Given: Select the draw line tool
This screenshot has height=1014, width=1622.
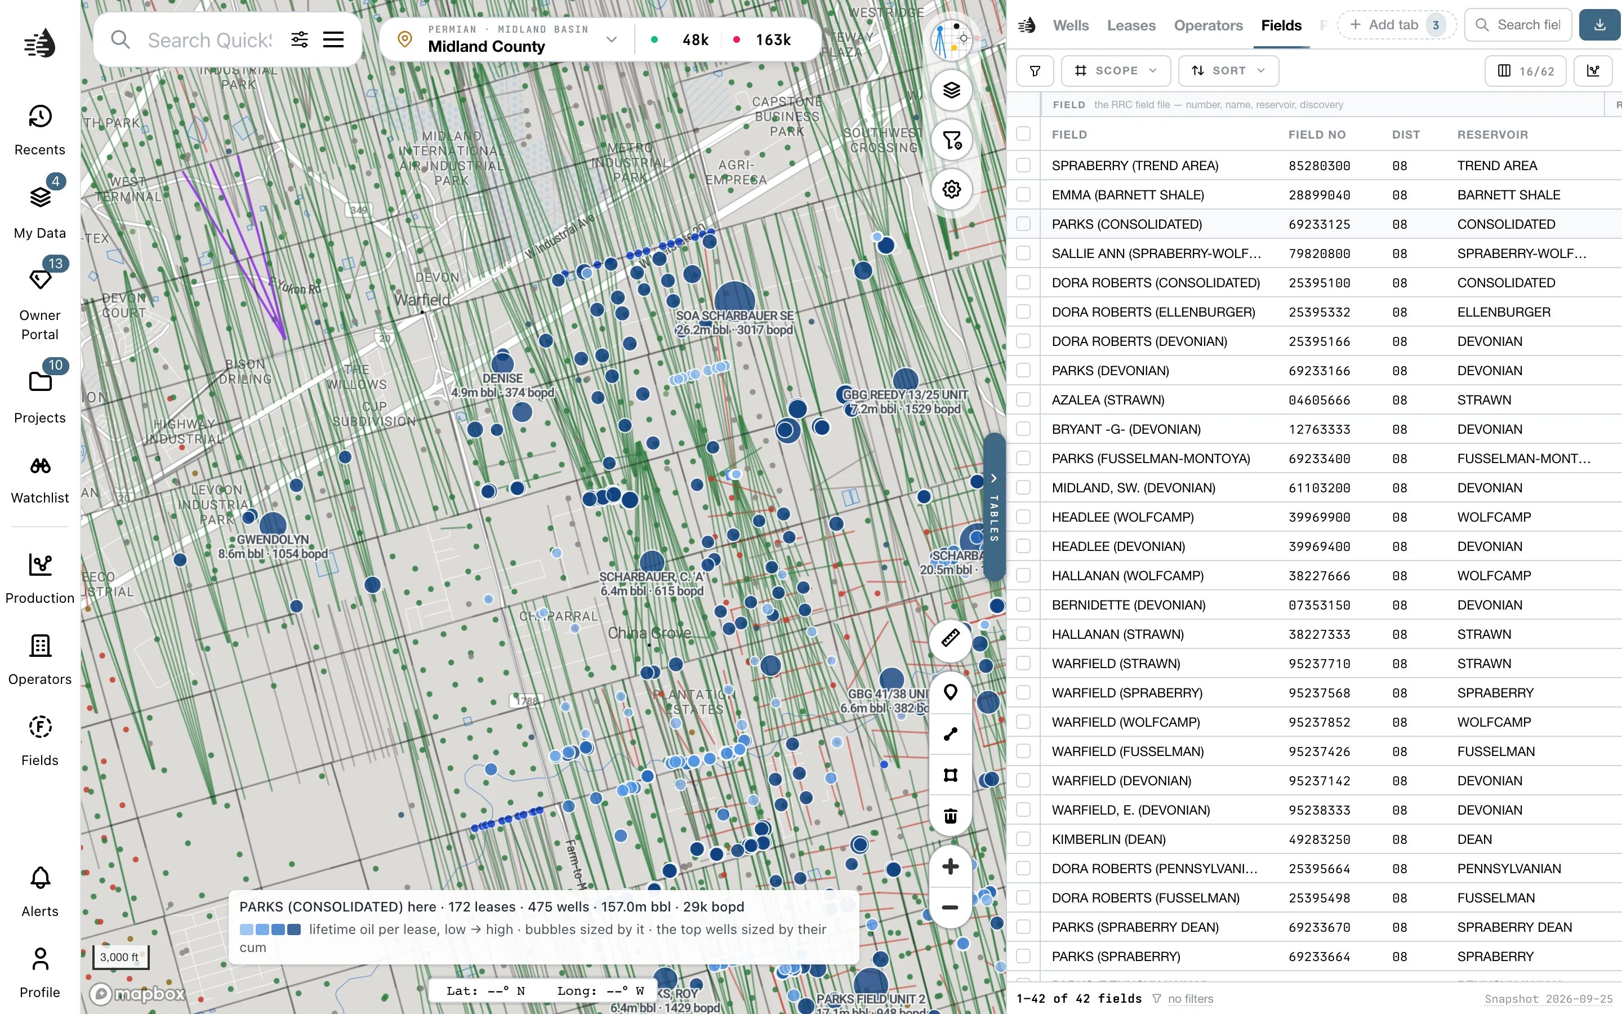Looking at the screenshot, I should (x=951, y=733).
